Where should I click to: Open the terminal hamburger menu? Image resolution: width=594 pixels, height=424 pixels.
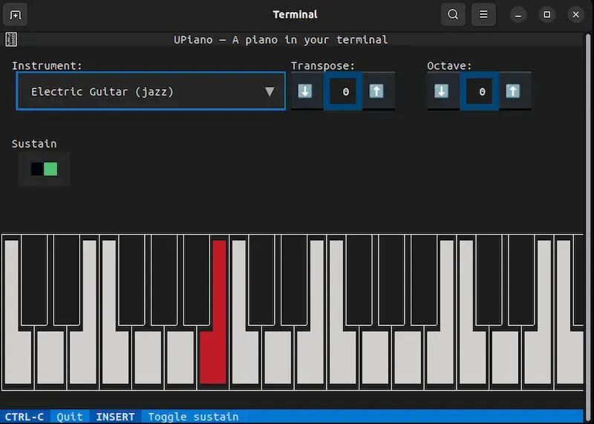(x=483, y=15)
